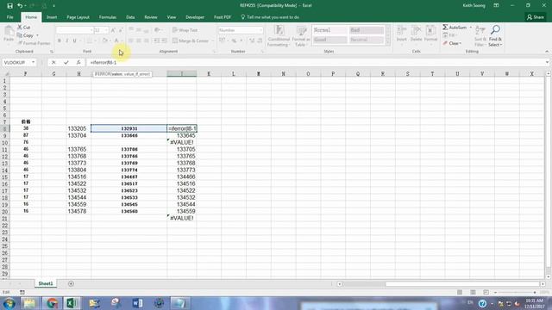Open the Copy options dropdown arrow
The height and width of the screenshot is (310, 552).
(37, 35)
